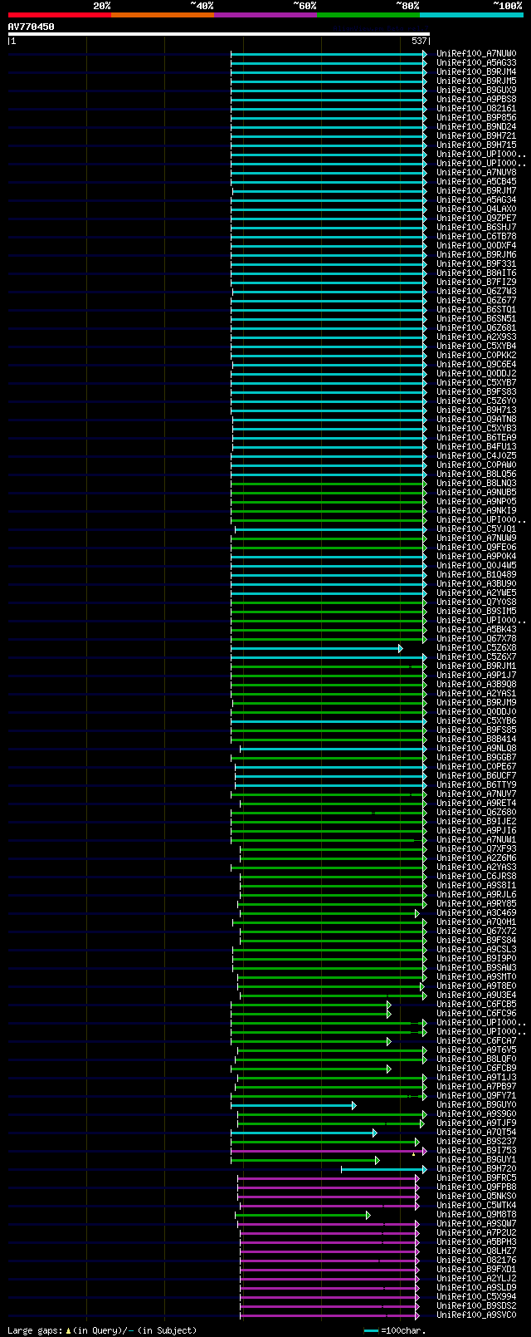Select the UniRef100_B6TTY9 label
This screenshot has height=1337, width=531.
(x=476, y=785)
